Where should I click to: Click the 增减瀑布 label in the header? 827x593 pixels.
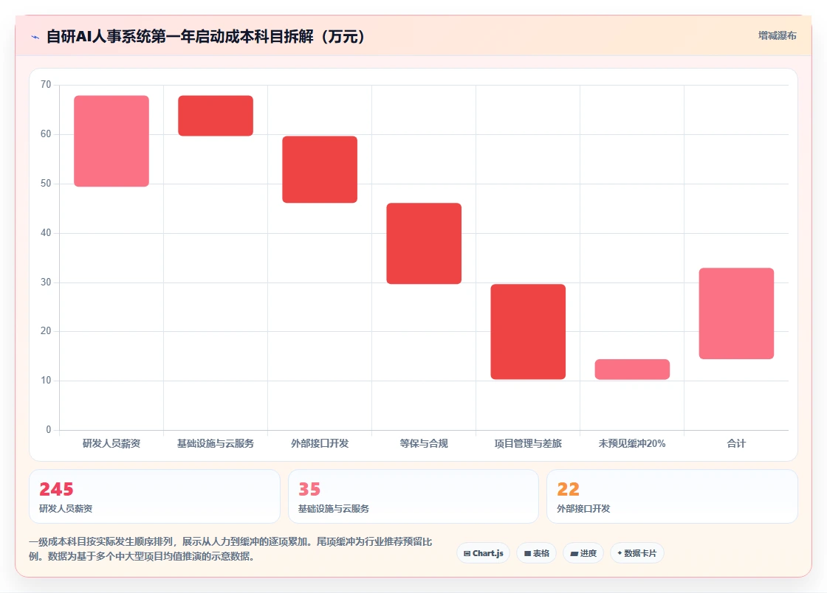click(777, 36)
